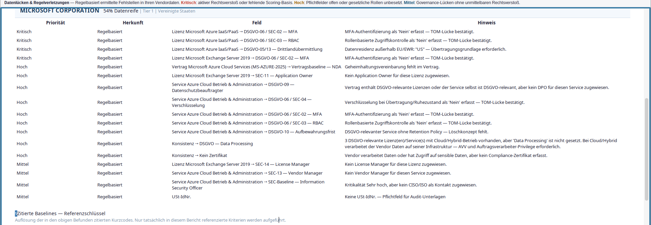
Task: Select Service Azure Cloud Betrieb SEC-03 RBAC field
Action: coord(248,123)
